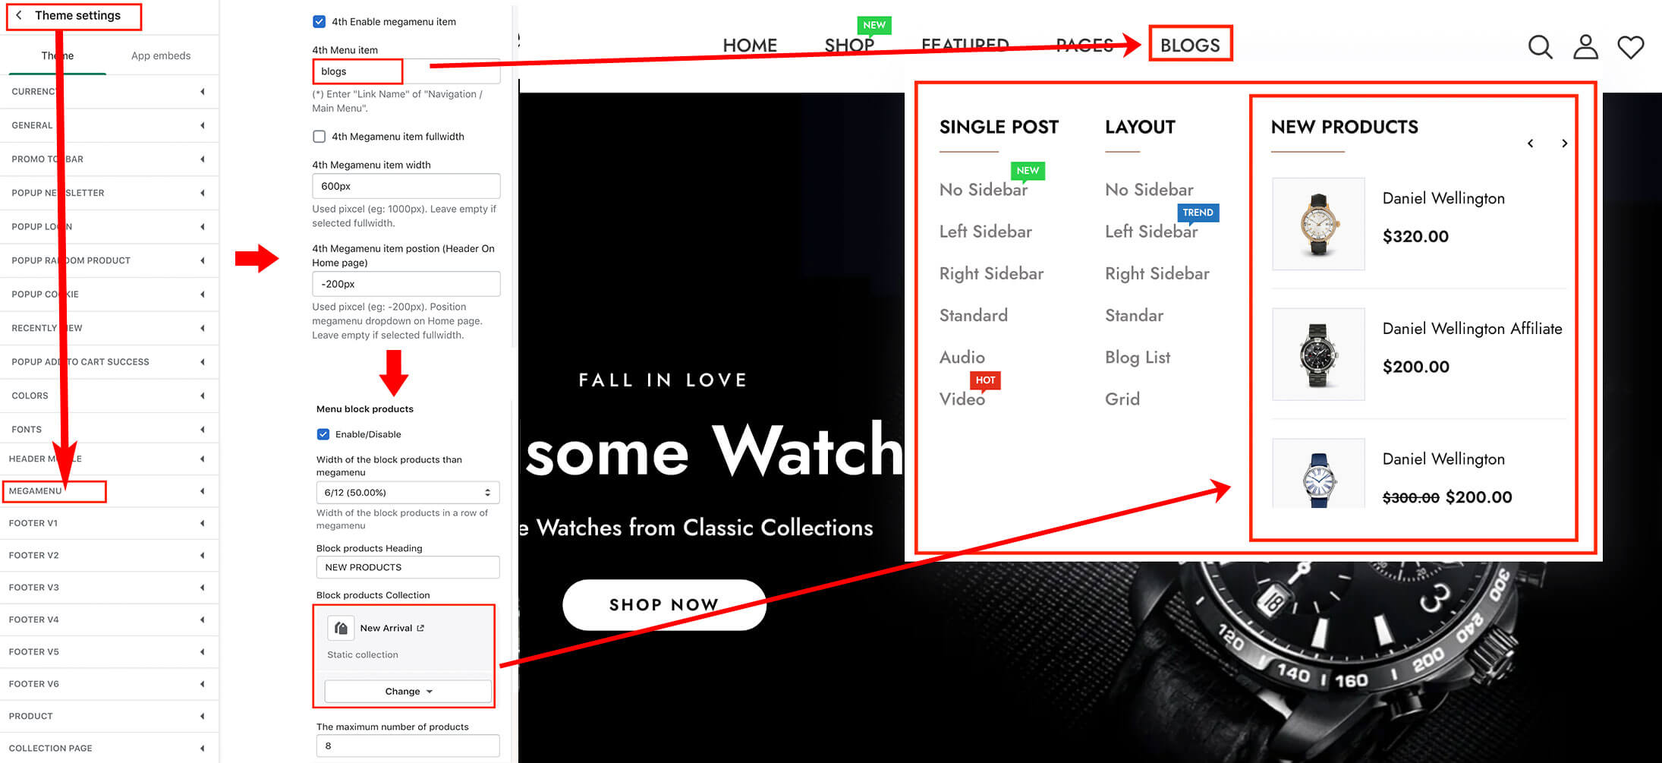1662x763 pixels.
Task: Show next products in New Products carousel
Action: click(x=1564, y=143)
